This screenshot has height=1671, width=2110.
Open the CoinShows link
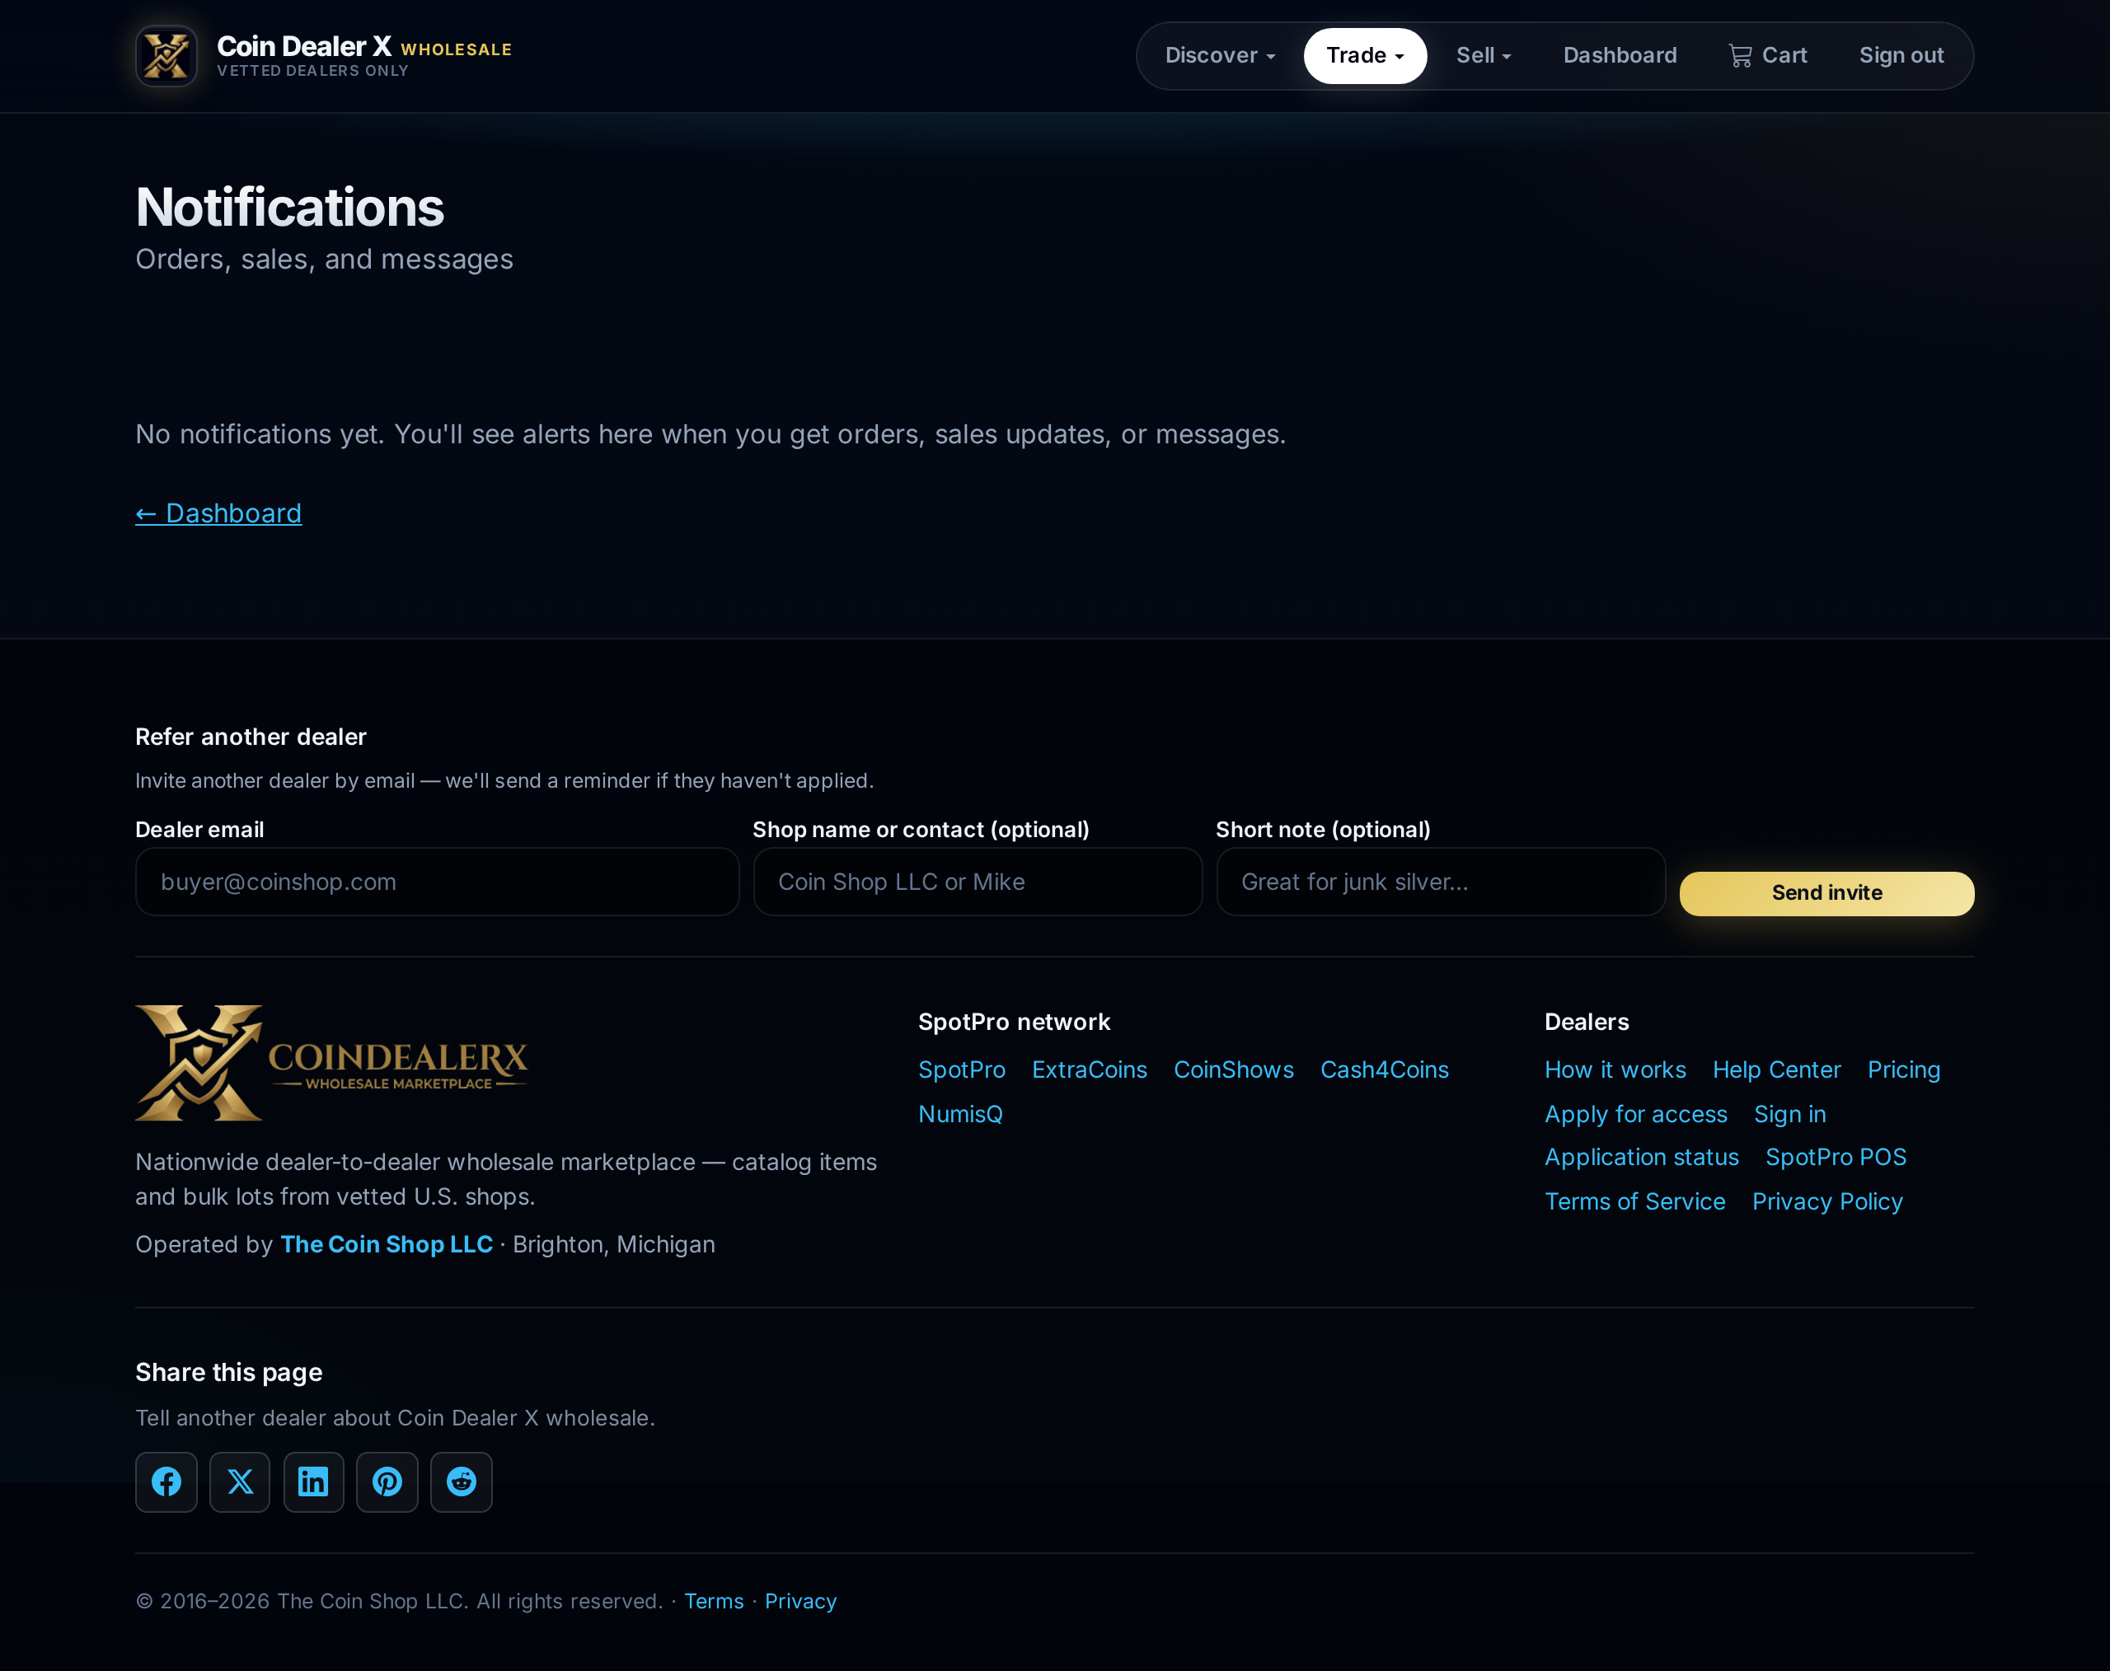click(x=1234, y=1070)
